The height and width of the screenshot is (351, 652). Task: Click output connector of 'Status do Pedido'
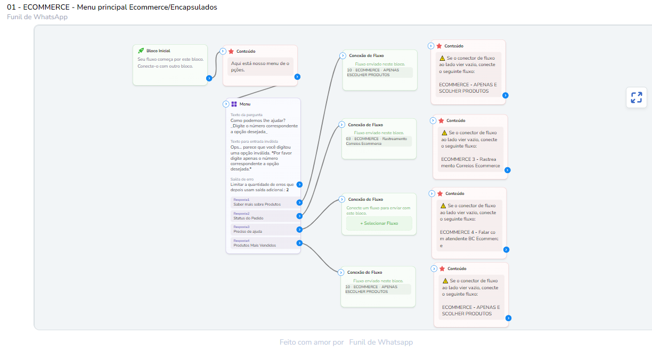(x=299, y=216)
